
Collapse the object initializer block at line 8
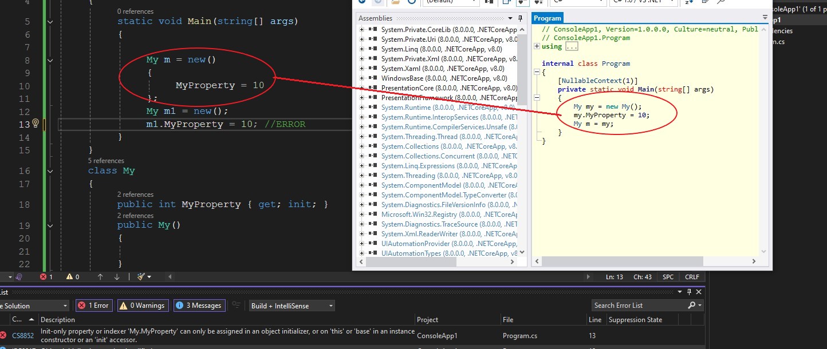[x=50, y=60]
